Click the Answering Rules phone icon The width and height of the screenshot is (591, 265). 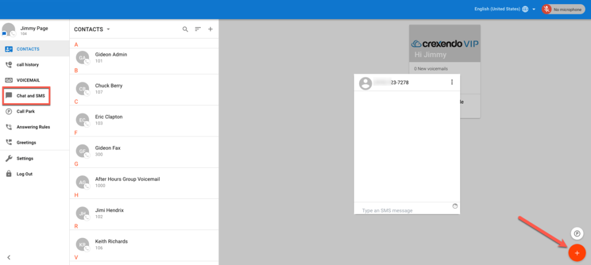coord(9,127)
